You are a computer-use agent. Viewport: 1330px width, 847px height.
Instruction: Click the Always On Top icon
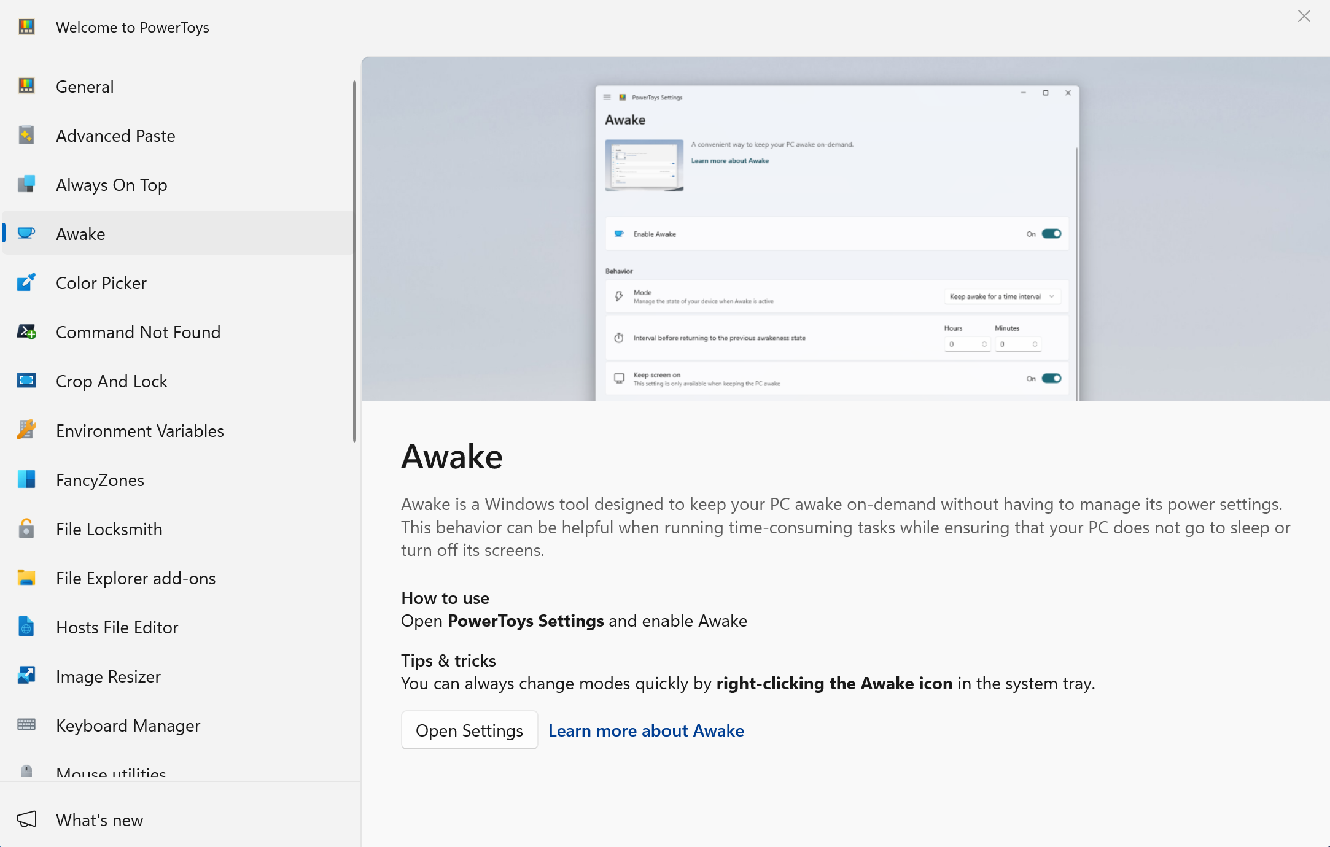pyautogui.click(x=26, y=185)
